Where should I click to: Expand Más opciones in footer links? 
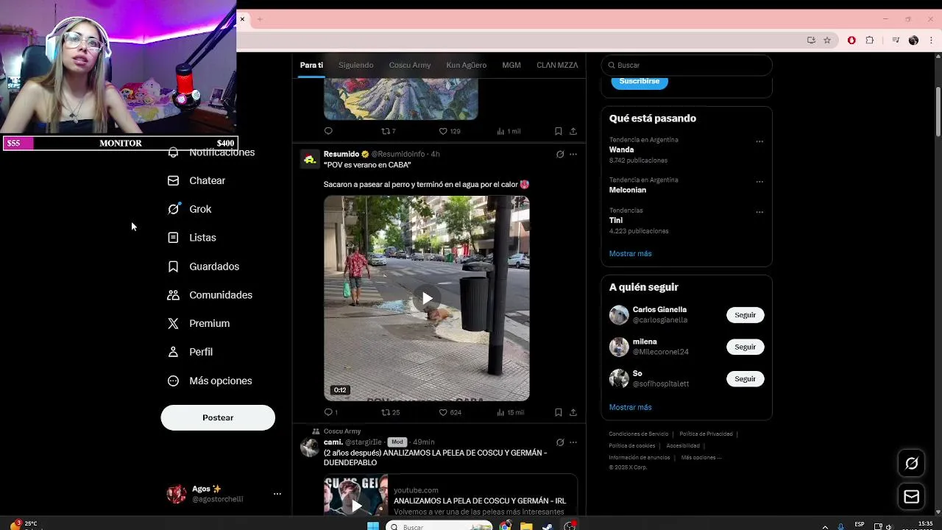(701, 457)
